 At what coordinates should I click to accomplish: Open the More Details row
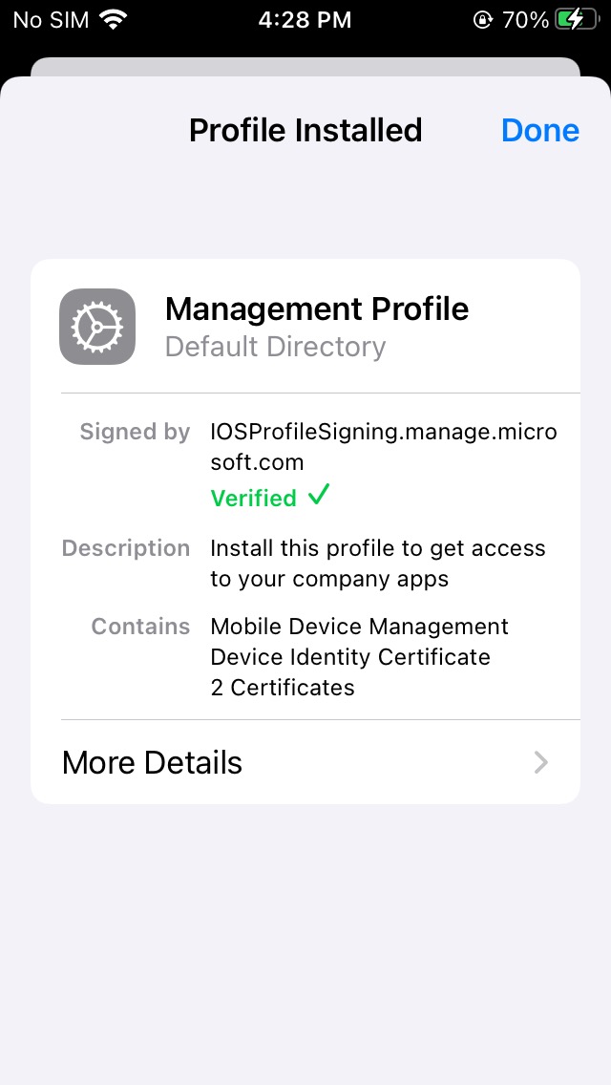[x=305, y=762]
